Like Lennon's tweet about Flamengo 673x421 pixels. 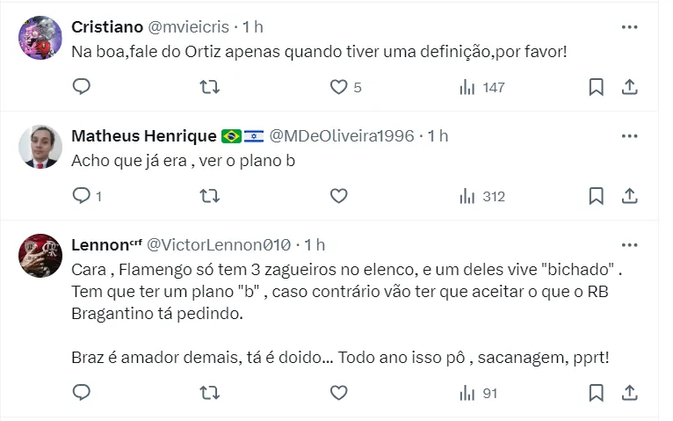click(x=338, y=392)
